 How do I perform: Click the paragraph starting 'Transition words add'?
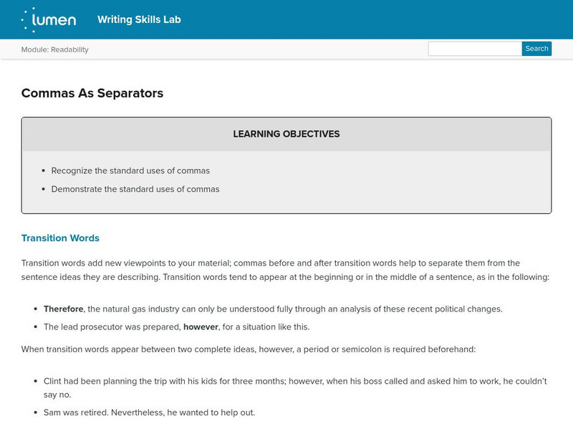pyautogui.click(x=285, y=270)
